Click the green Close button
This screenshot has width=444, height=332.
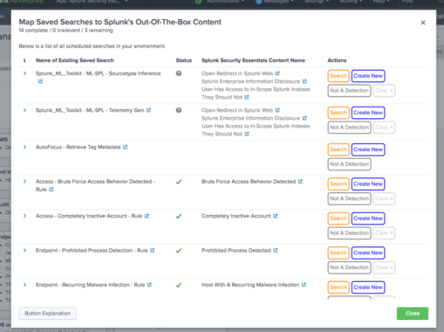(413, 314)
